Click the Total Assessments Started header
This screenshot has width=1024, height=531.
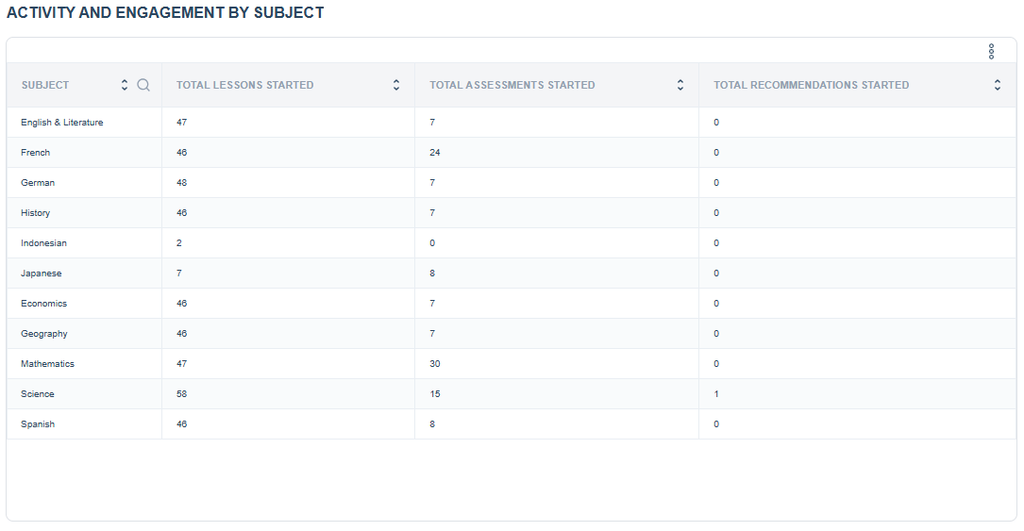[x=512, y=85]
